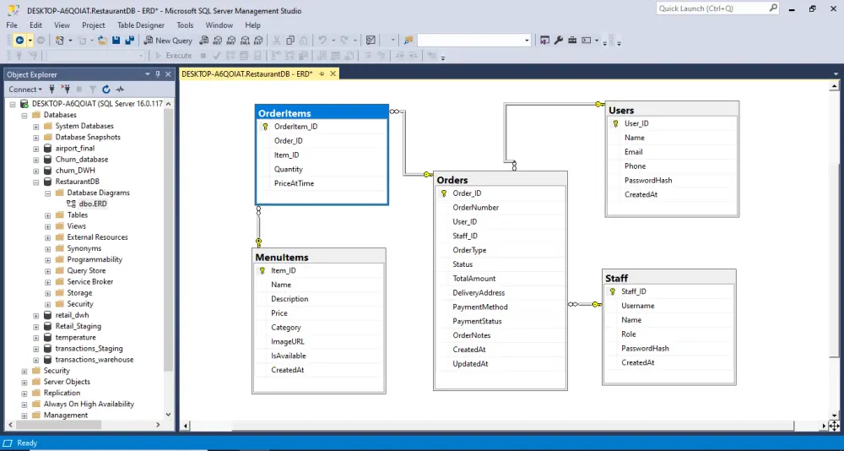Click the Orders table title bar
Screen dimensions: 844x451
[x=500, y=180]
